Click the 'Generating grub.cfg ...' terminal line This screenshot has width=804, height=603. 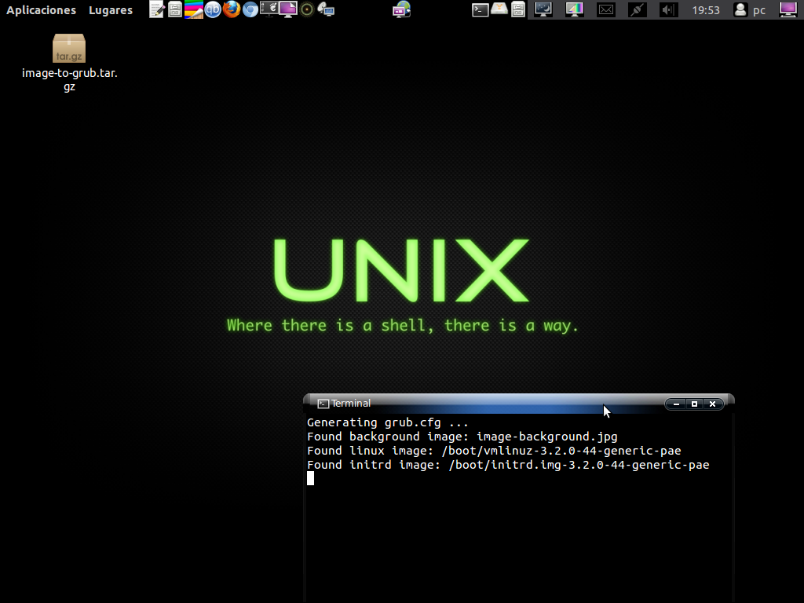tap(388, 423)
